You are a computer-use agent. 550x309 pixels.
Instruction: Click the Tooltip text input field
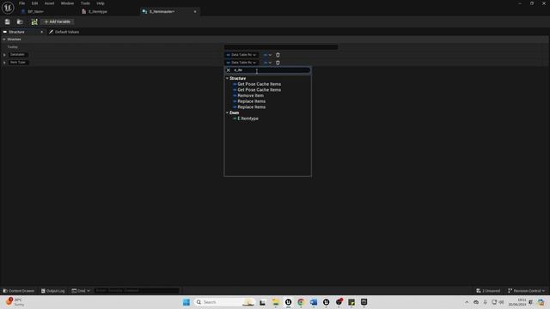click(x=281, y=47)
